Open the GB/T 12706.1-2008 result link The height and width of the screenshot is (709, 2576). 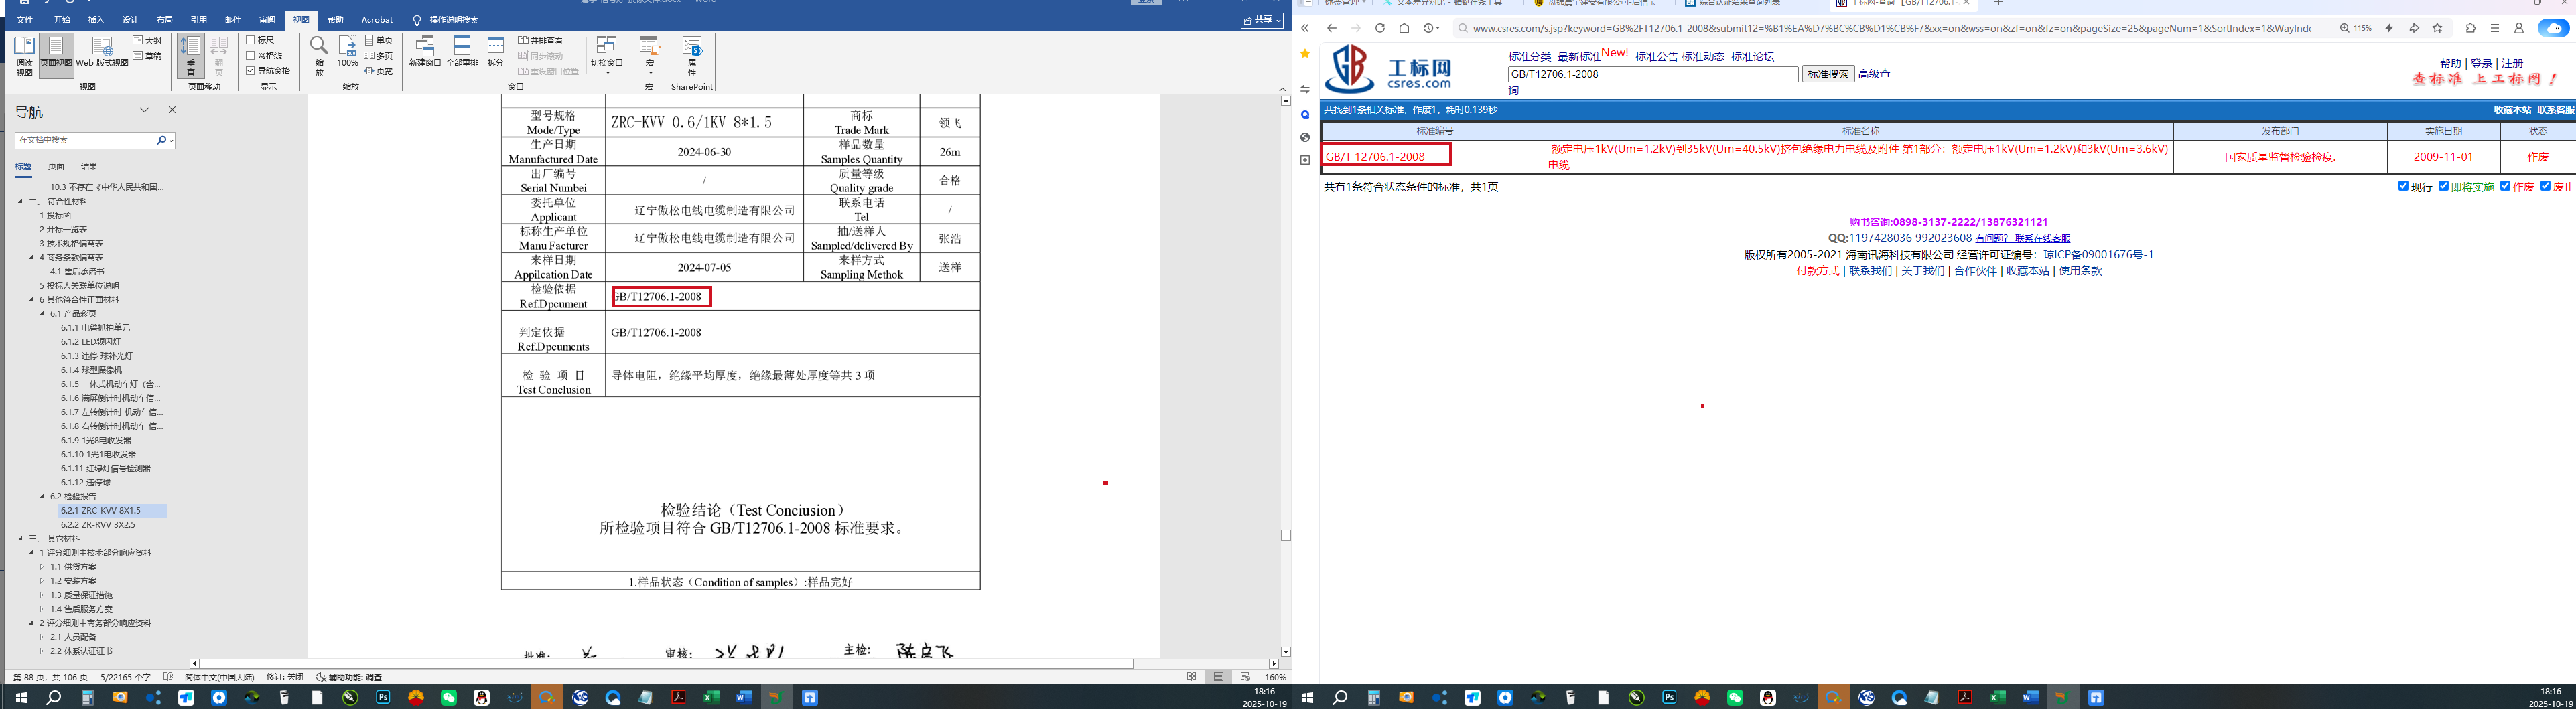[x=1375, y=157]
